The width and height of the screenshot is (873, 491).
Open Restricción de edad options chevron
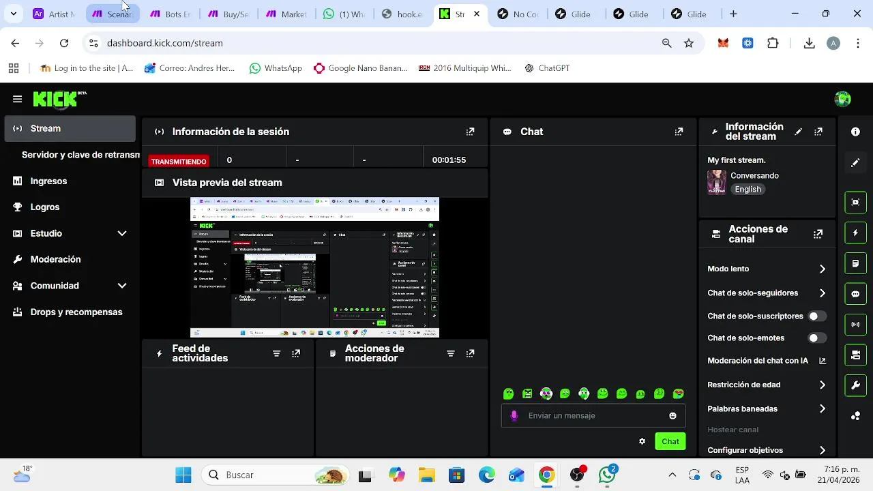(x=823, y=385)
